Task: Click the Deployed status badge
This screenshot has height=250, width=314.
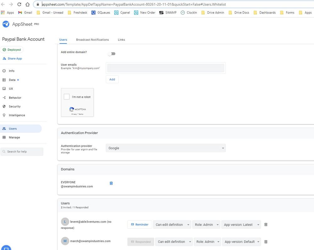Action: 12,50
